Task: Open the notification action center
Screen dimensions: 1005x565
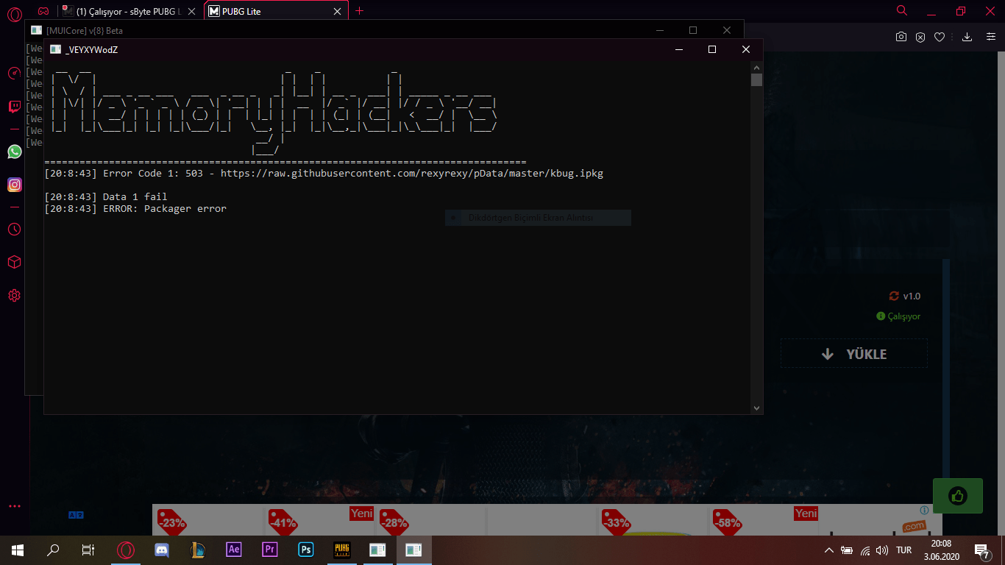Action: click(x=981, y=550)
